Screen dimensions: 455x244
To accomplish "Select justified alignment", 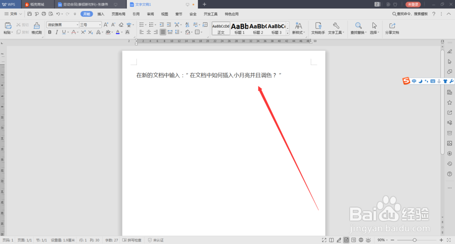I will click(163, 32).
